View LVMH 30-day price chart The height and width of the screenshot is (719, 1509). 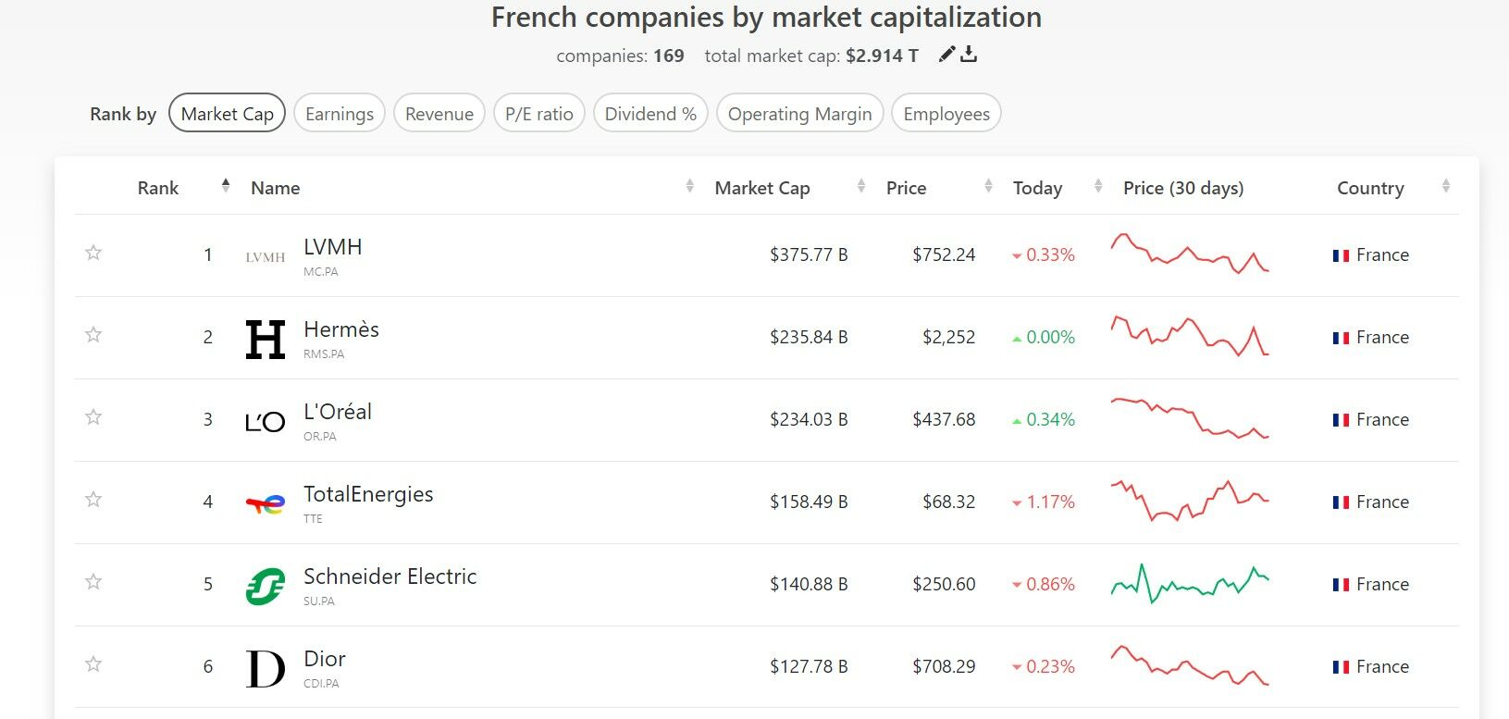click(1190, 254)
